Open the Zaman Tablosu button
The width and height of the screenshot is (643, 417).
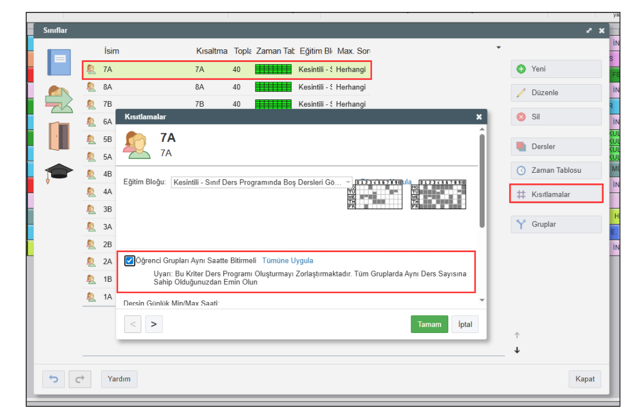[555, 170]
